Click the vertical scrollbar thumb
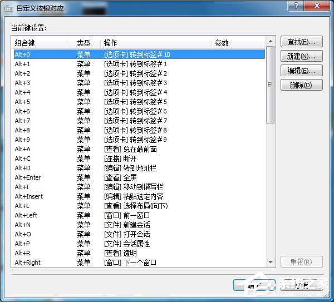Viewport: 334px width, 302px height. pyautogui.click(x=271, y=85)
